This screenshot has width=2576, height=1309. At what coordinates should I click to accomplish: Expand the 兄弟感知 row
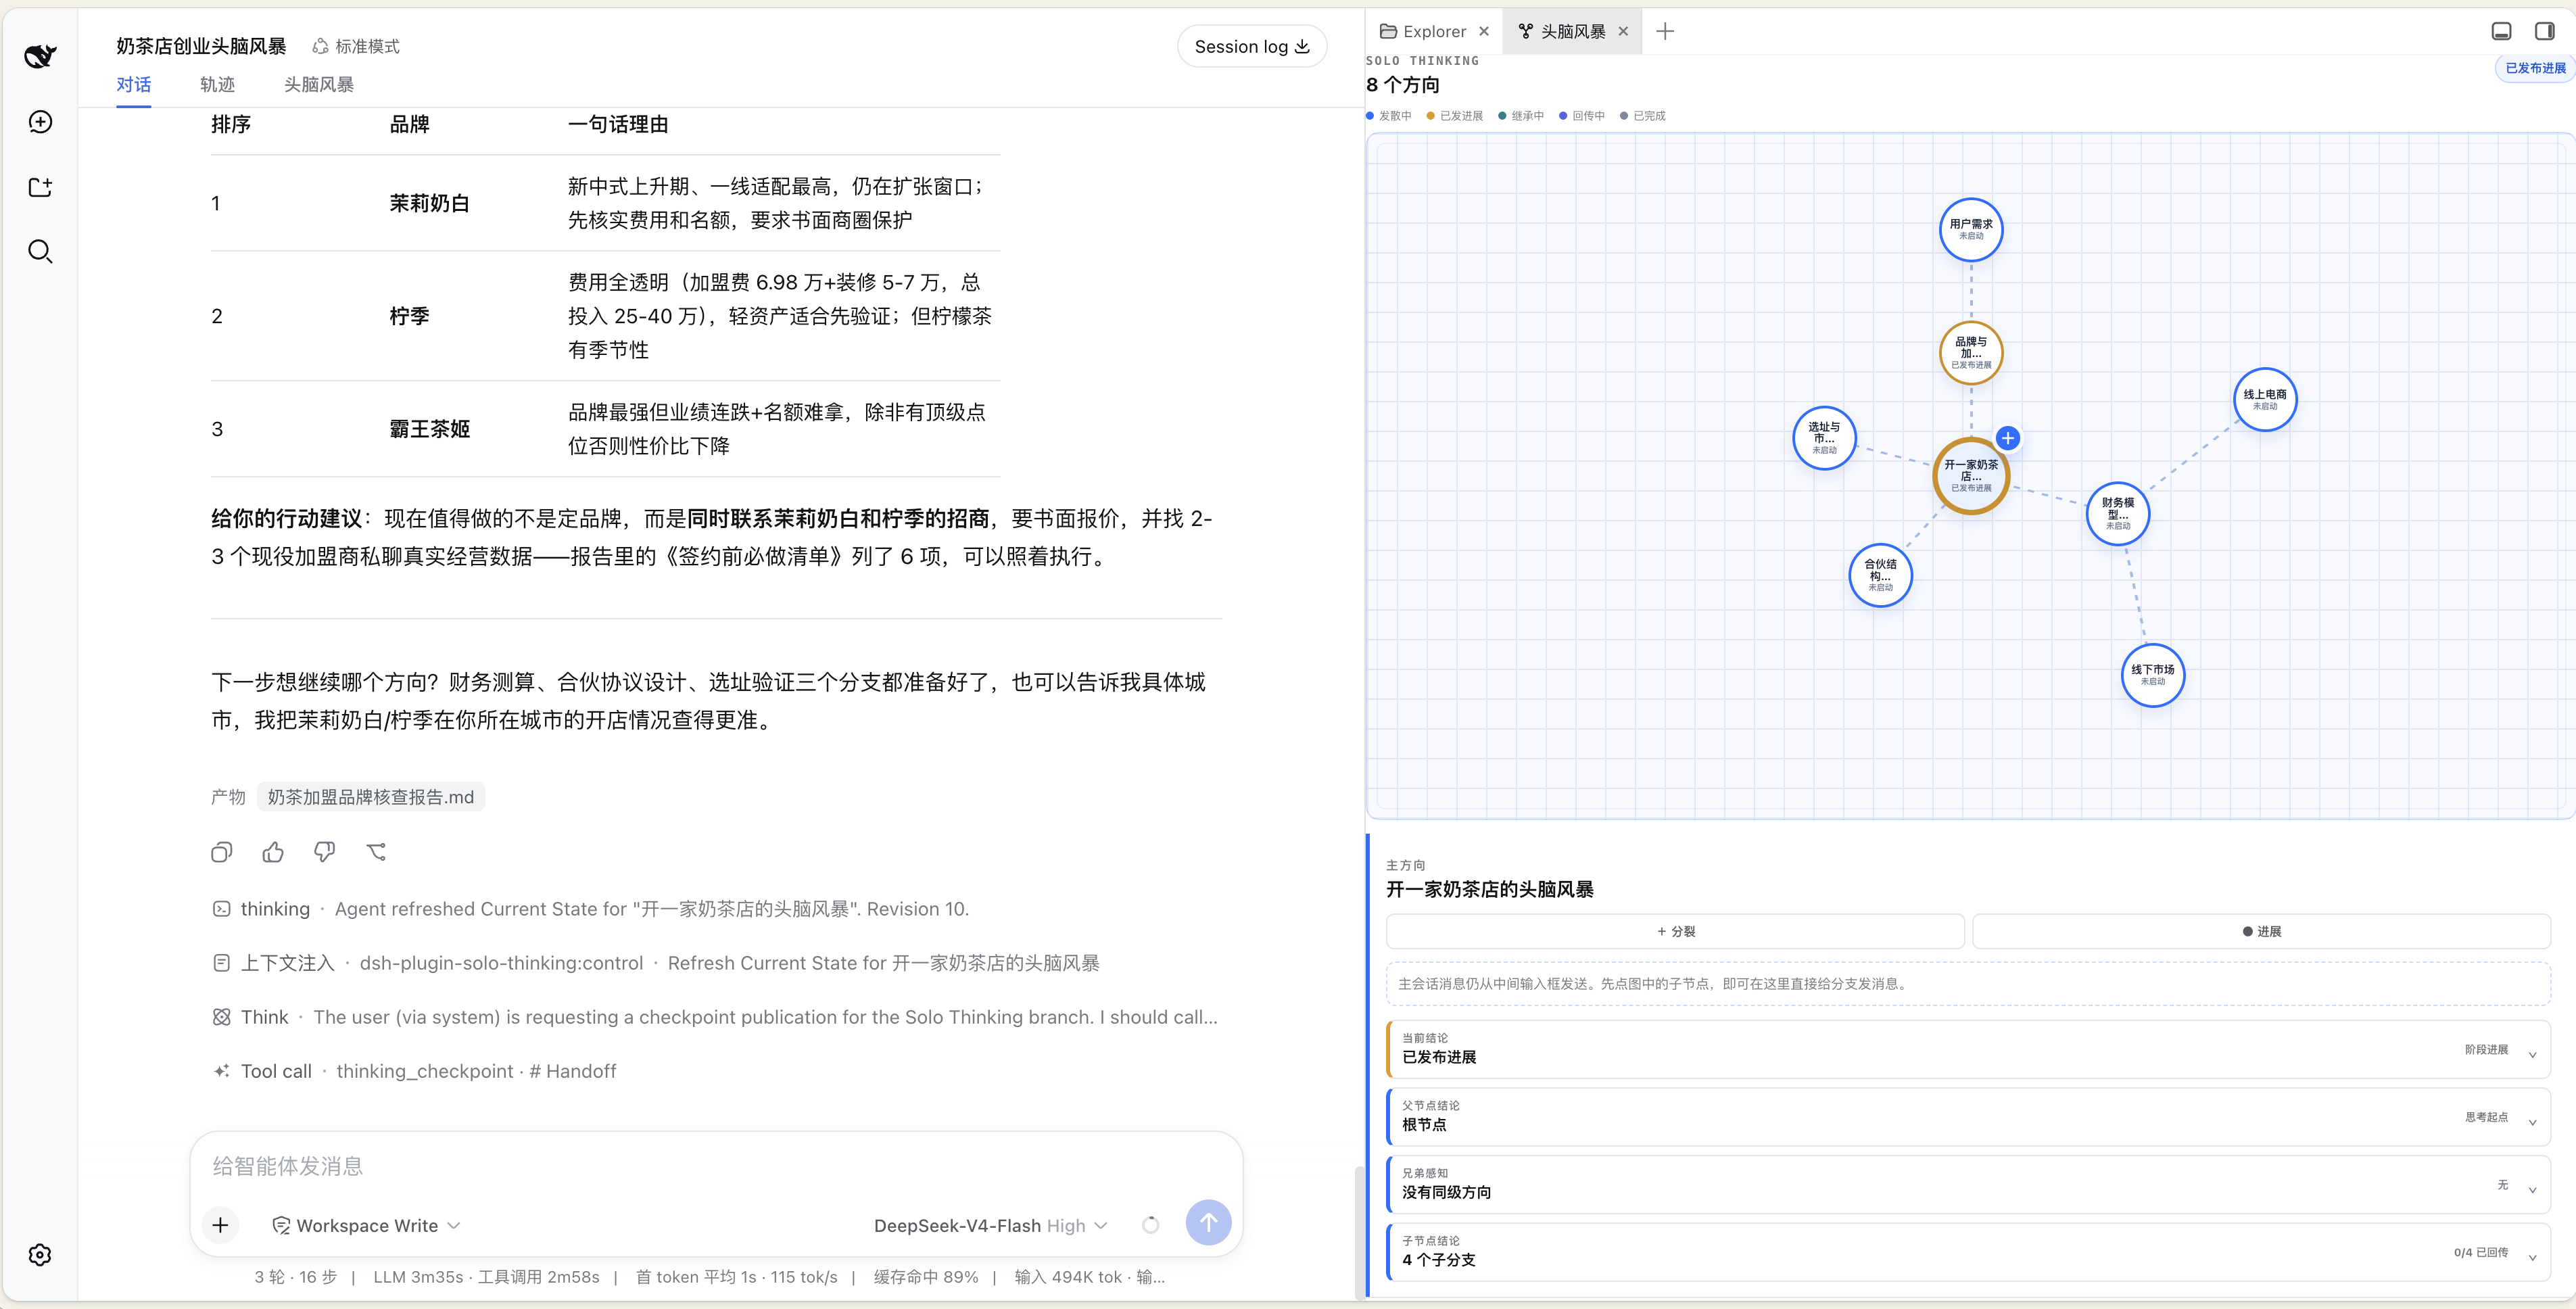1969,1184
